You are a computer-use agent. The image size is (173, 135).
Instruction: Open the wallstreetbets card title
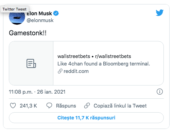pyautogui.click(x=94, y=56)
